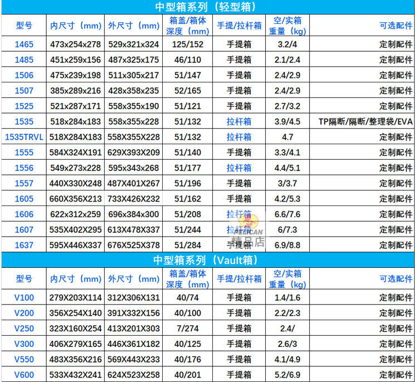The width and height of the screenshot is (418, 382).
Task: Click 拉杆箱 link in row 1556
Action: pos(239,168)
